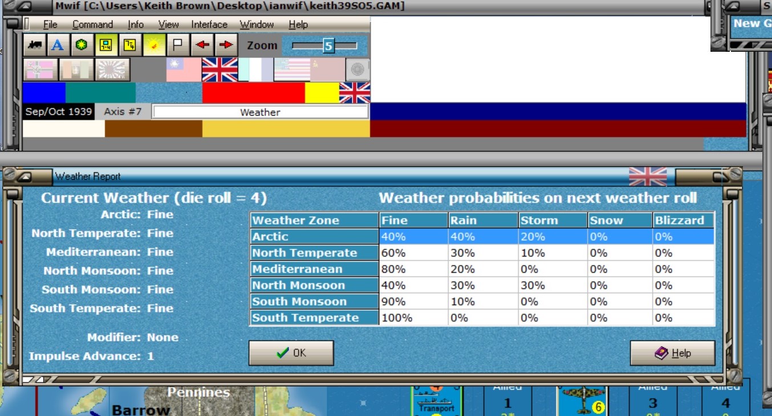Click the Rain column header
Viewport: 772px width, 416px height.
point(483,220)
